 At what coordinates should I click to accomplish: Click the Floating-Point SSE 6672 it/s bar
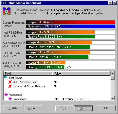pos(57,57)
